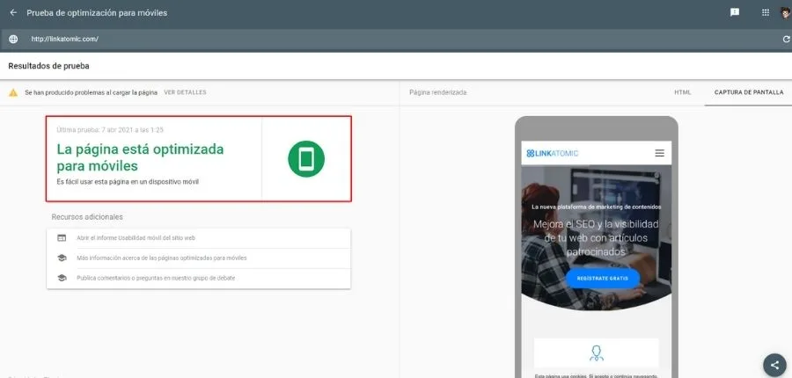
Task: Open the feedback icon in the header
Action: [735, 12]
